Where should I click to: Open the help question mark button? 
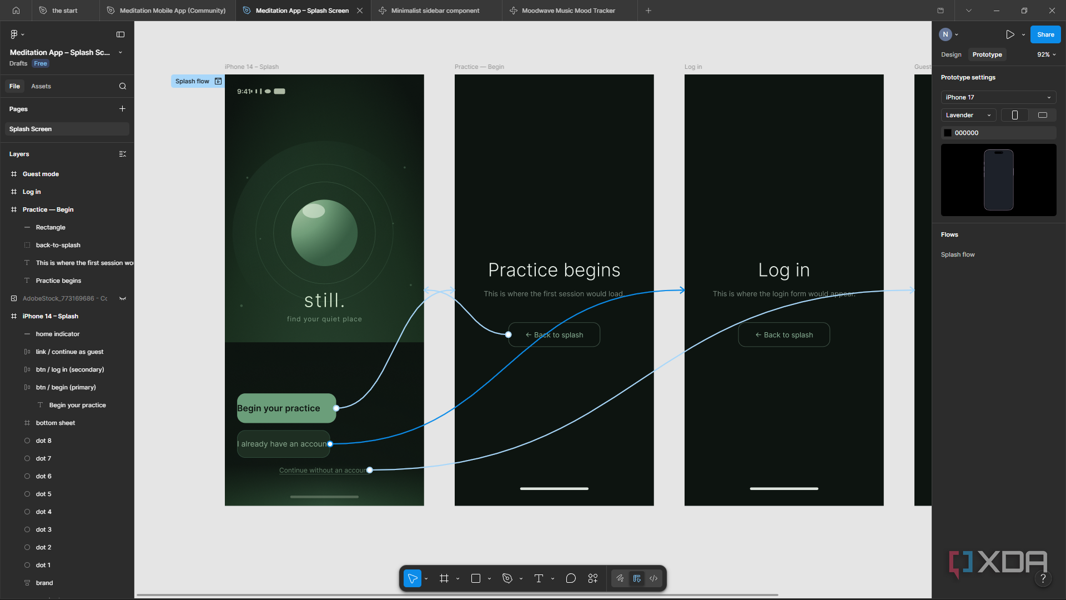pos(1043,579)
